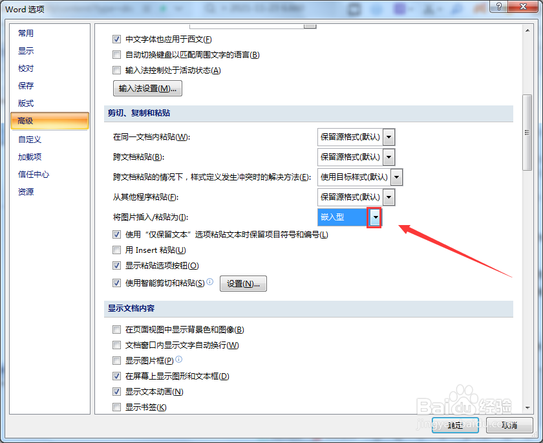Toggle 仅保留文本 paste bullets option
This screenshot has height=443, width=543.
tap(117, 235)
